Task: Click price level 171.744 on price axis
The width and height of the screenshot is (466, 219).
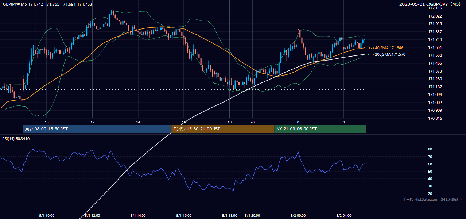Action: tap(435, 39)
